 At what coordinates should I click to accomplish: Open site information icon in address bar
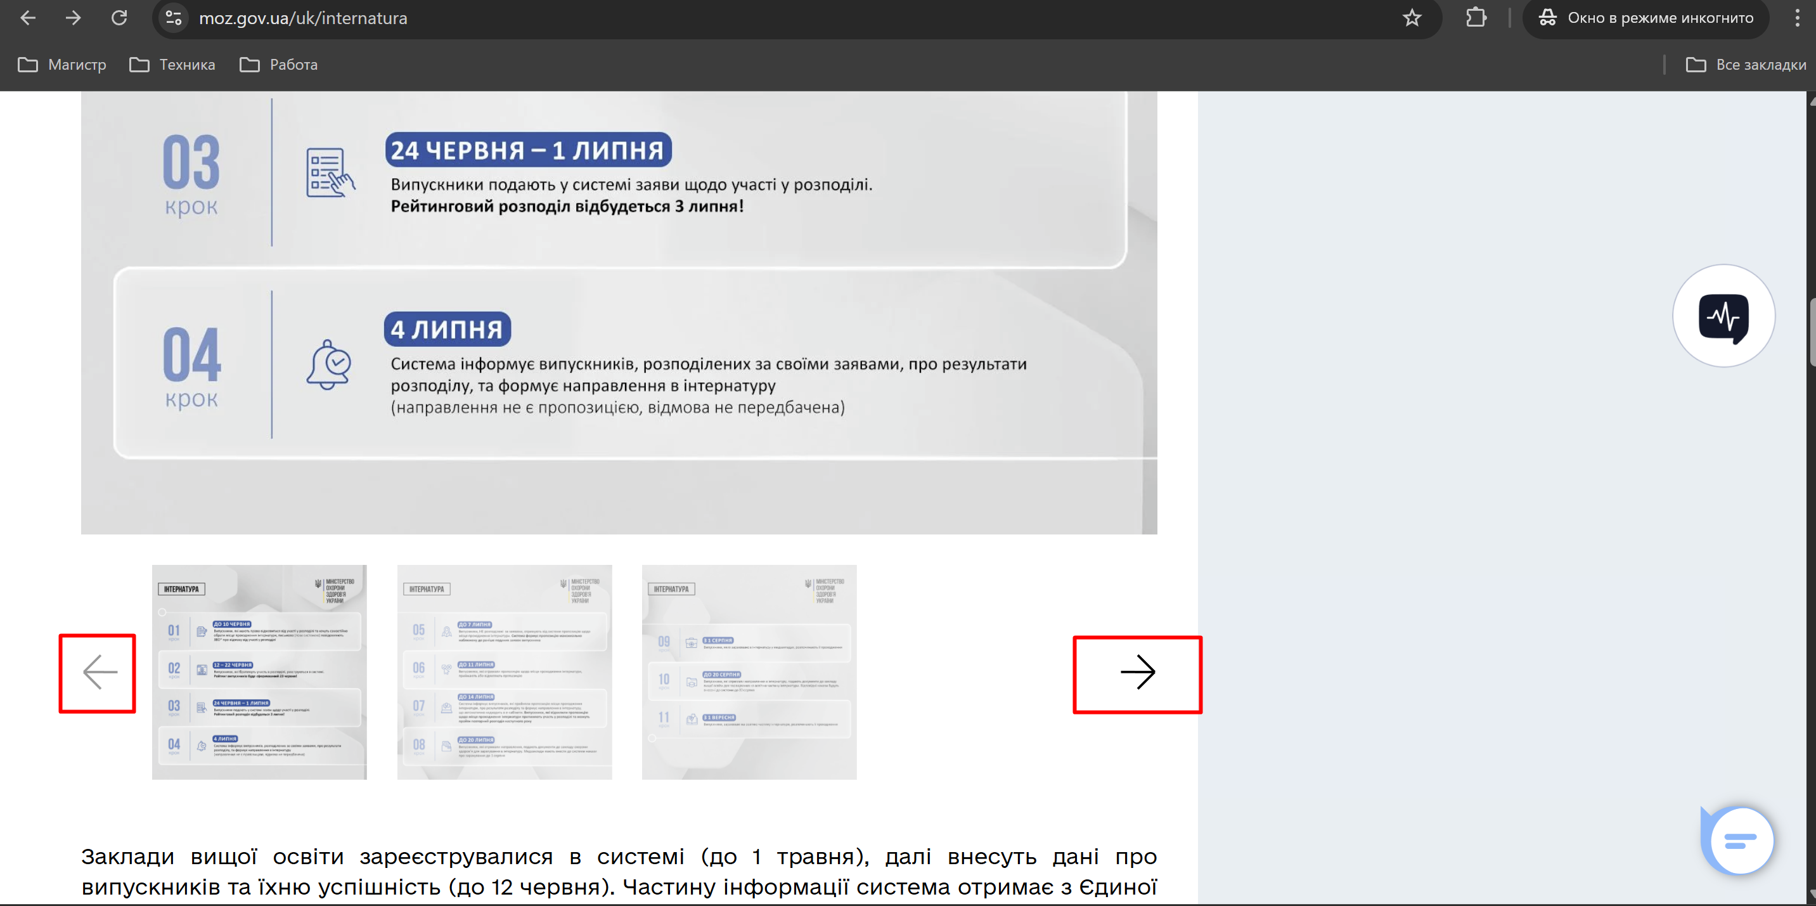(x=174, y=18)
